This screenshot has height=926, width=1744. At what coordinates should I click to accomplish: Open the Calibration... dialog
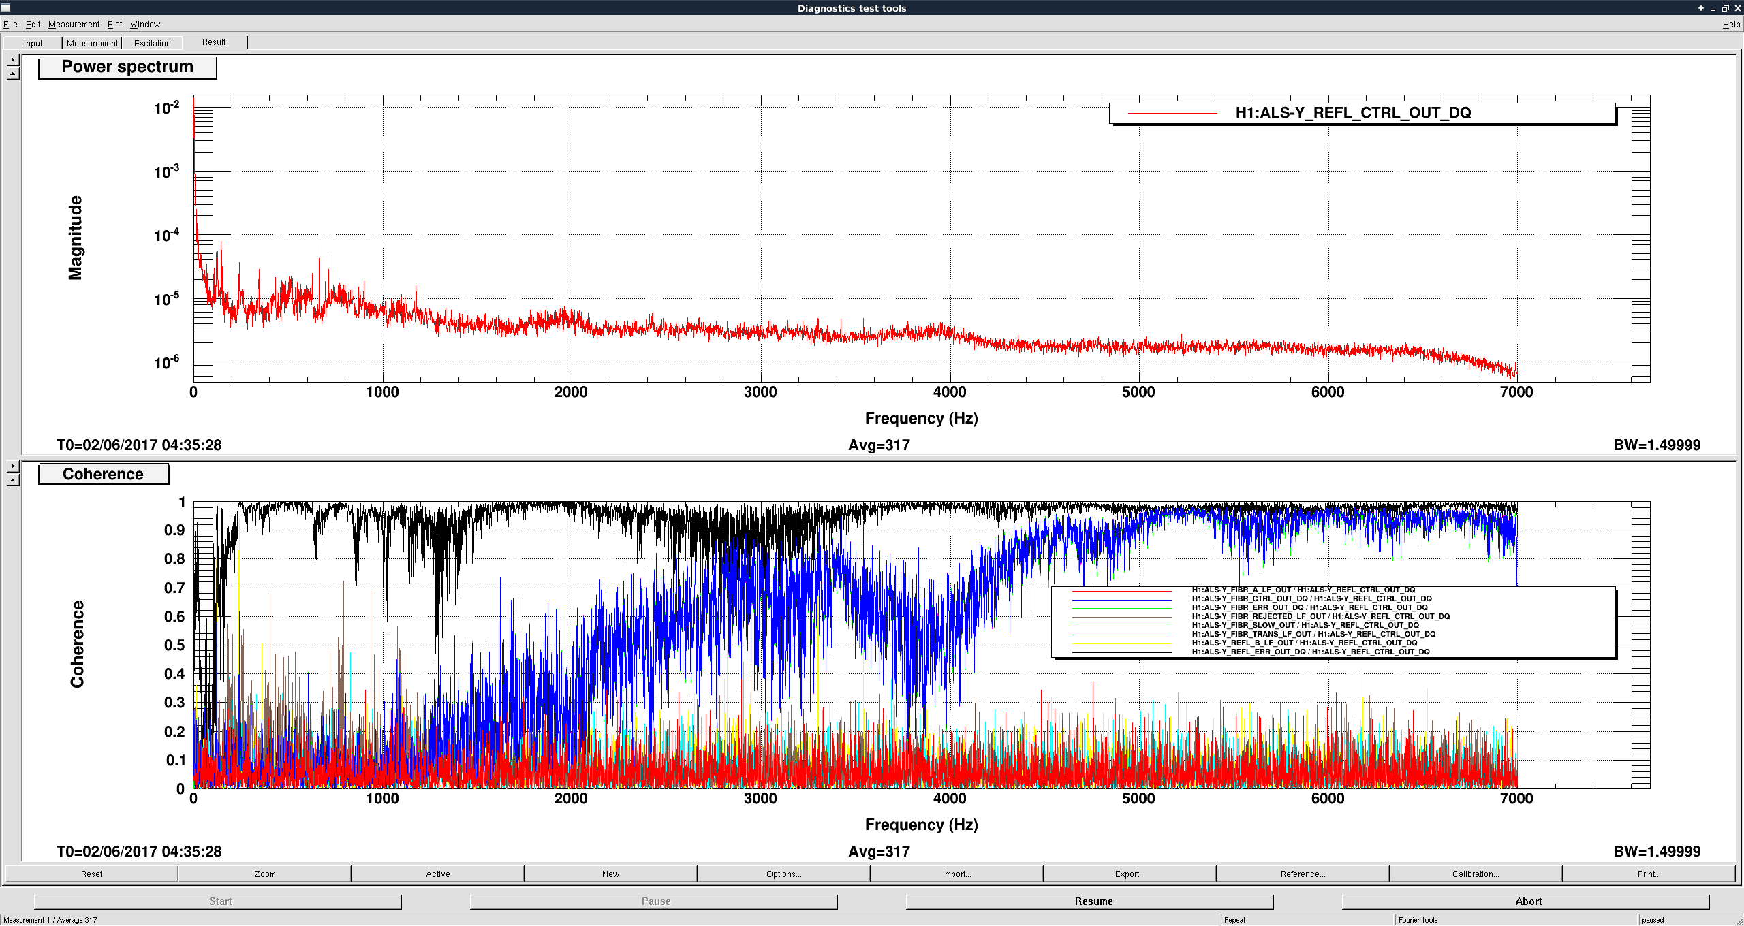[x=1476, y=874]
